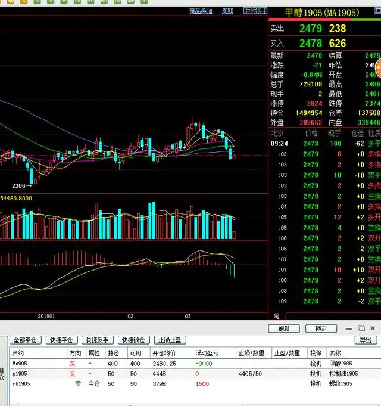The width and height of the screenshot is (381, 406).
Task: Select the MA905 position row
Action: [x=195, y=364]
